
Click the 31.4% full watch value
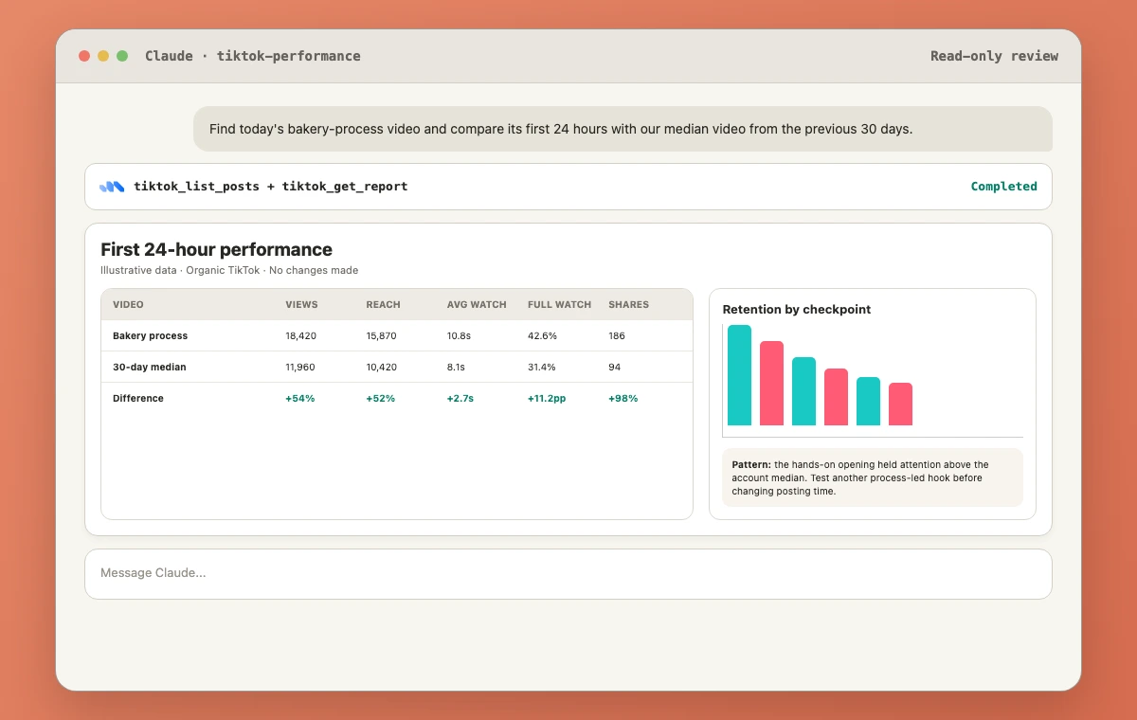542,367
